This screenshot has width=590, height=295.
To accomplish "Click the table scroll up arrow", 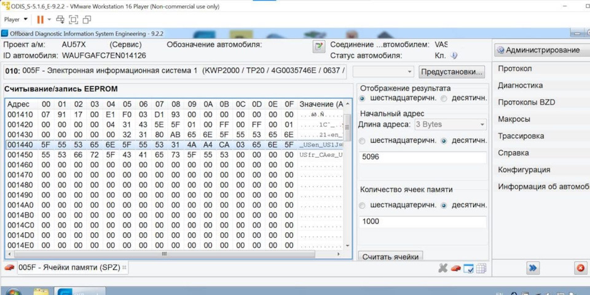I will [x=347, y=104].
